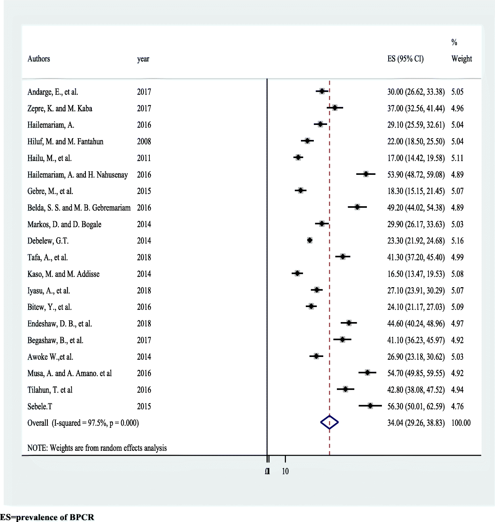Select author "Kaso, M. and M. Addisse"
Viewport: 495px width, 522px height.
(64, 274)
